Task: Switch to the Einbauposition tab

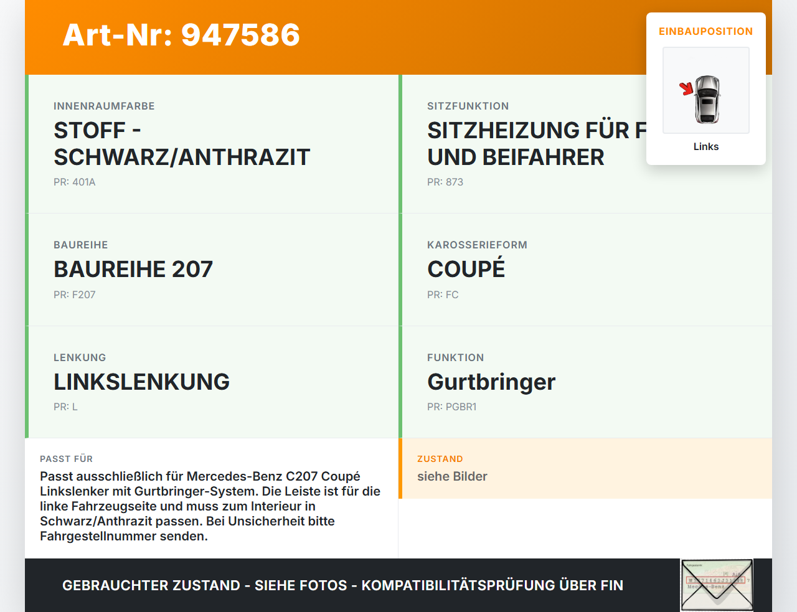Action: pos(705,31)
